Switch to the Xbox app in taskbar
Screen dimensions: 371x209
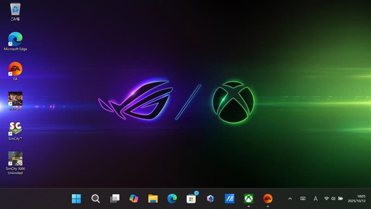click(249, 199)
